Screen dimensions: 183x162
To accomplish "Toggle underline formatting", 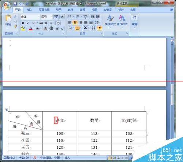I will 33,23.
